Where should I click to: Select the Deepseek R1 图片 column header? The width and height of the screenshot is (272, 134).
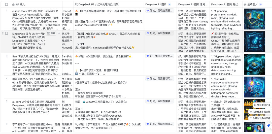[x=160, y=4]
